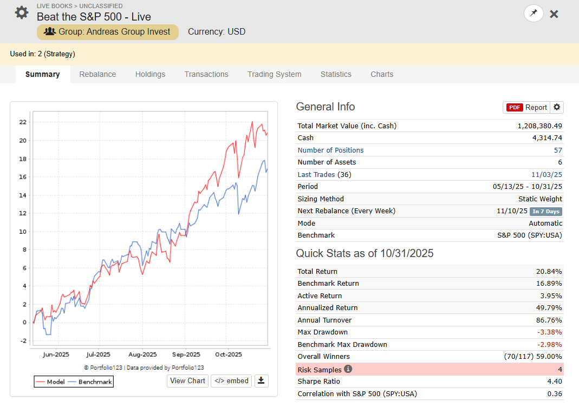The height and width of the screenshot is (407, 579).
Task: Open the Charts tab
Action: click(382, 74)
